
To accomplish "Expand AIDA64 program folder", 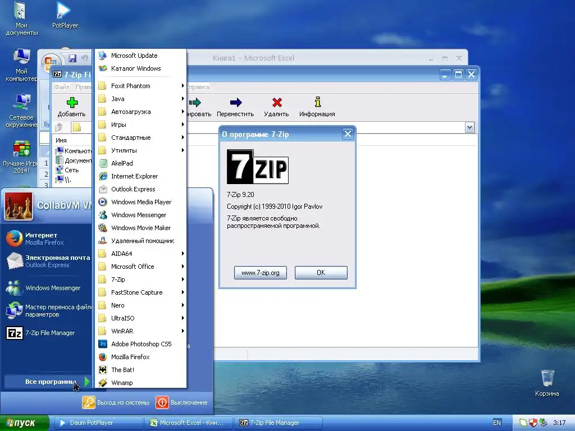I will coord(141,254).
